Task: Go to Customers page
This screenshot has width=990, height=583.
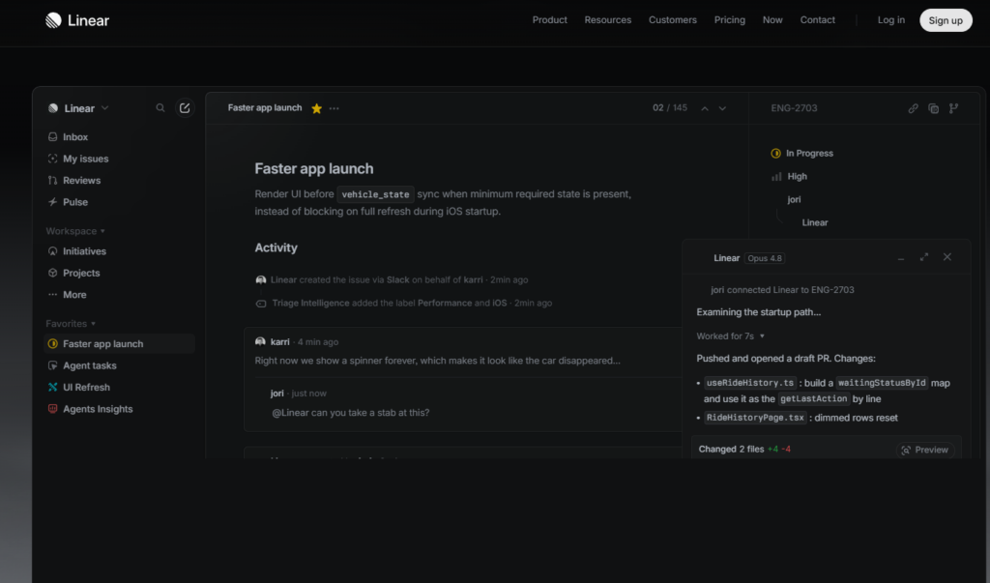Action: pyautogui.click(x=673, y=20)
